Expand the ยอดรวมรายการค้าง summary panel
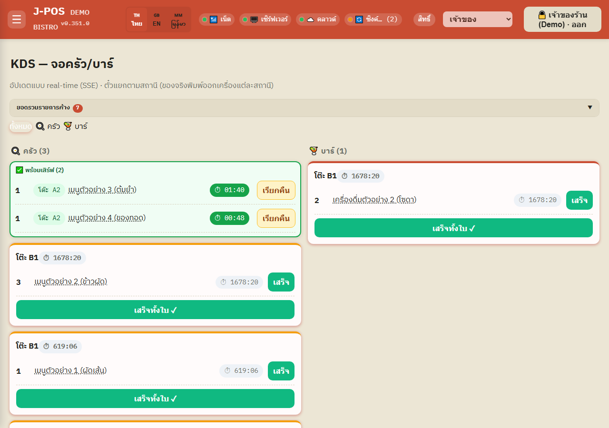The image size is (609, 428). [x=304, y=108]
